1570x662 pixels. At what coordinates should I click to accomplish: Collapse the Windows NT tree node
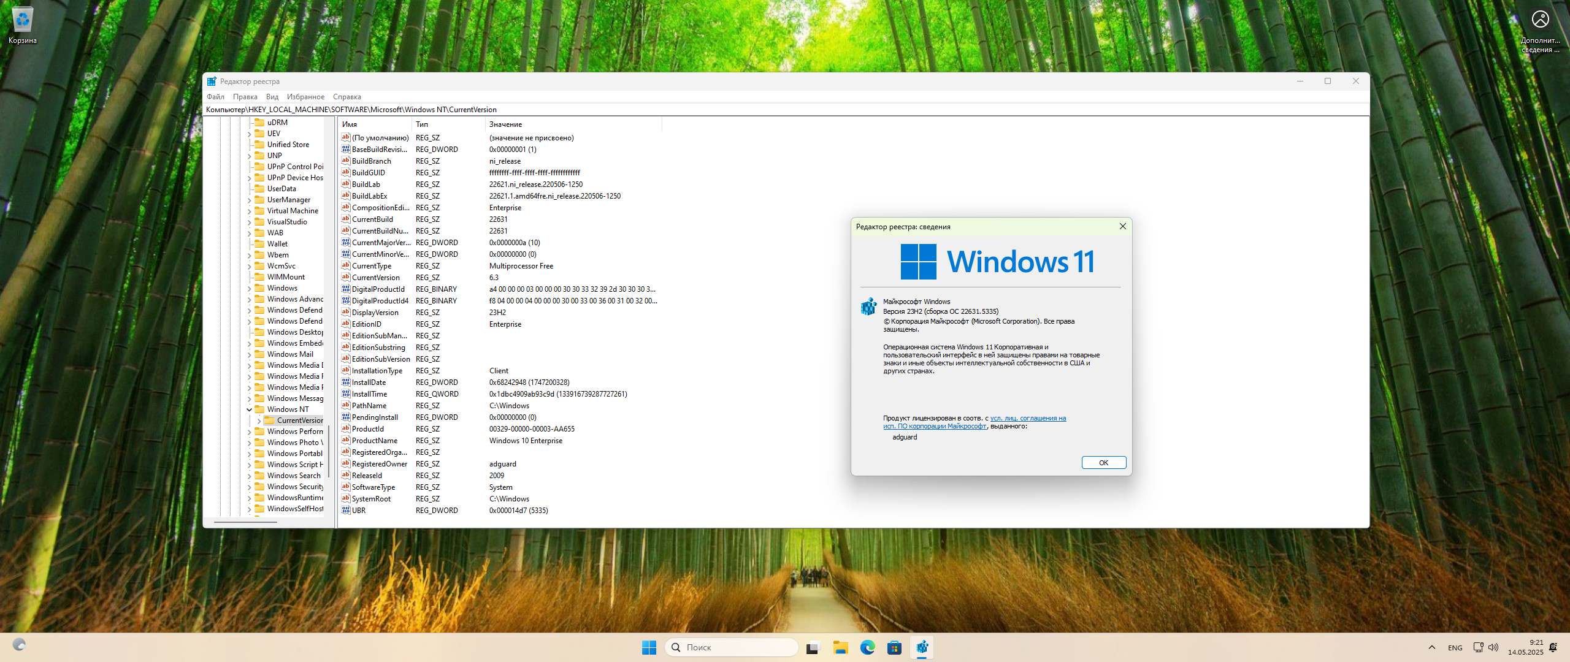(249, 409)
